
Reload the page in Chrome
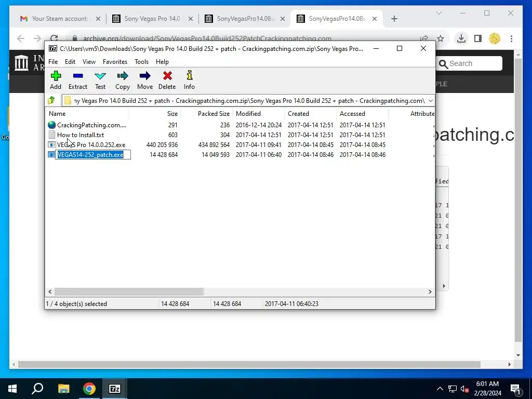click(54, 38)
